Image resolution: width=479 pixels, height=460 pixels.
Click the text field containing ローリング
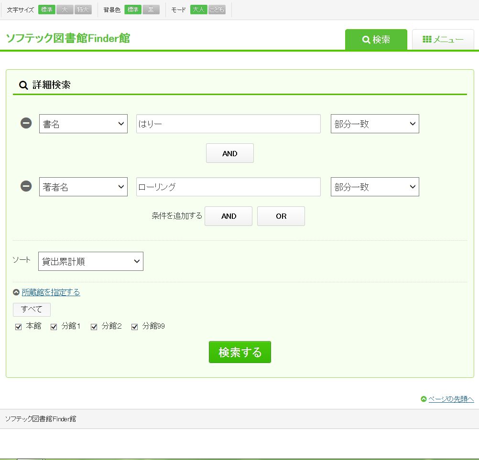pyautogui.click(x=228, y=187)
